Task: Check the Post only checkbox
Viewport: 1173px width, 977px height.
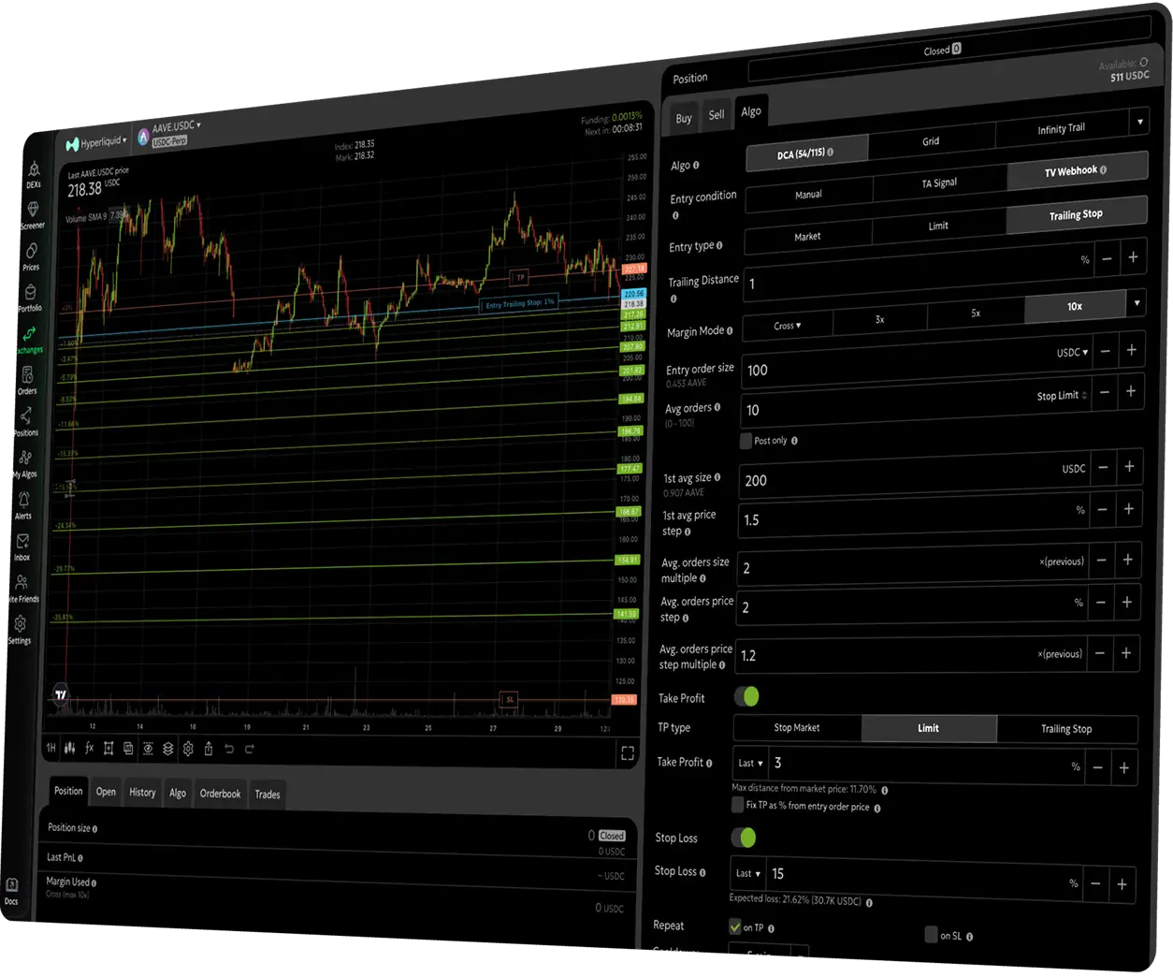Action: point(746,440)
